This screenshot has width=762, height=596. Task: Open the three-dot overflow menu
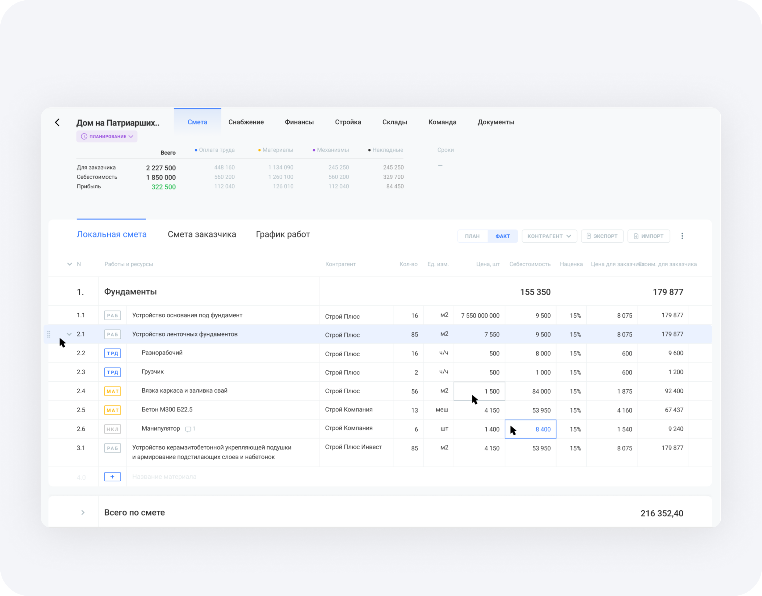(x=682, y=236)
